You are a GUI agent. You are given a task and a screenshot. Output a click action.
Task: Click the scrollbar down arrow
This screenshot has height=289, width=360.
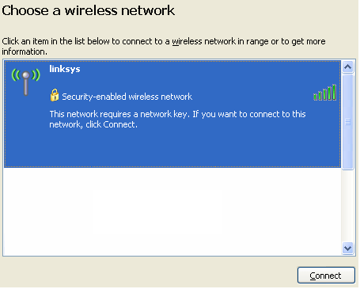click(x=347, y=248)
